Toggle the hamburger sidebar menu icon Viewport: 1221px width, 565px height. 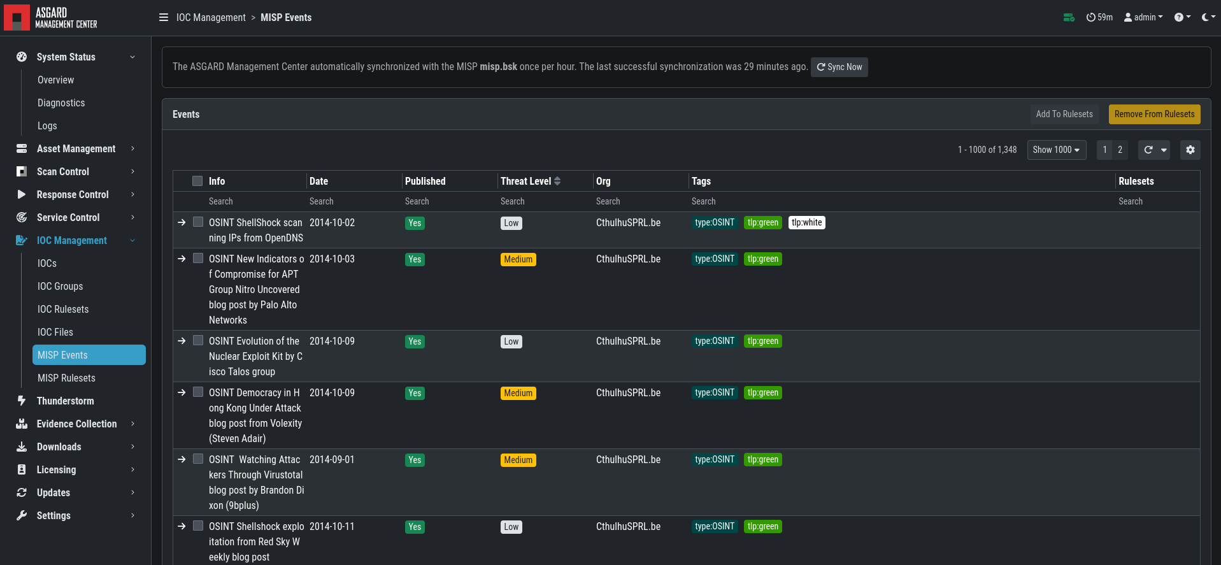(164, 17)
